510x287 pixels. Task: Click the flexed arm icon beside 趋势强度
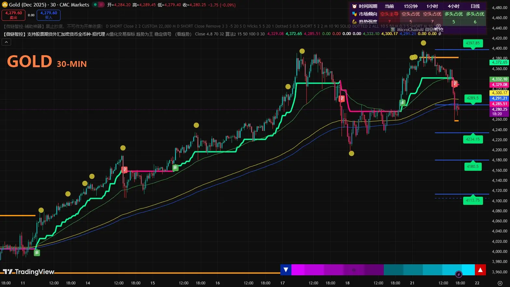[354, 22]
